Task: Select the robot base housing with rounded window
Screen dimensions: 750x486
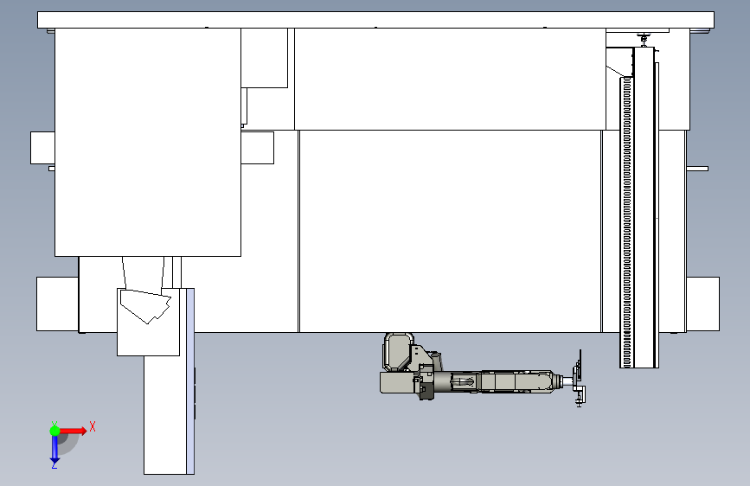Action: click(398, 353)
